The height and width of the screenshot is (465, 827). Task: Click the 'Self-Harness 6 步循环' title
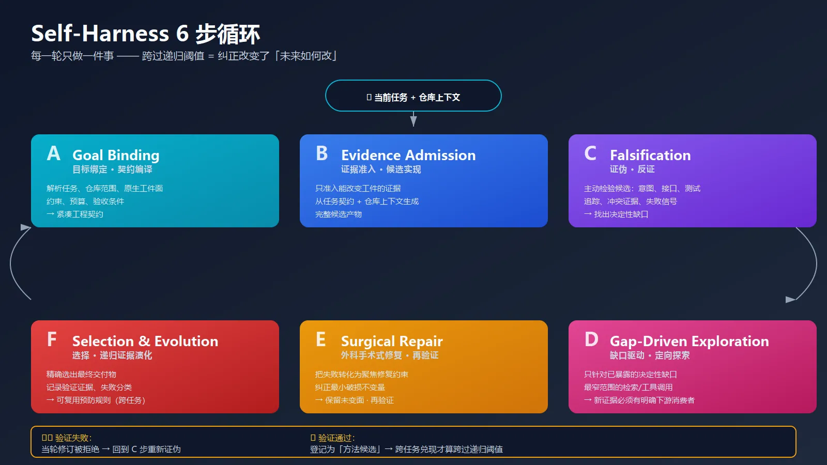click(x=145, y=34)
